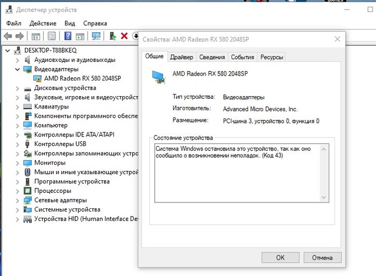Click the Дисковые устройства drive icon
376x276 pixels.
[x=27, y=89]
